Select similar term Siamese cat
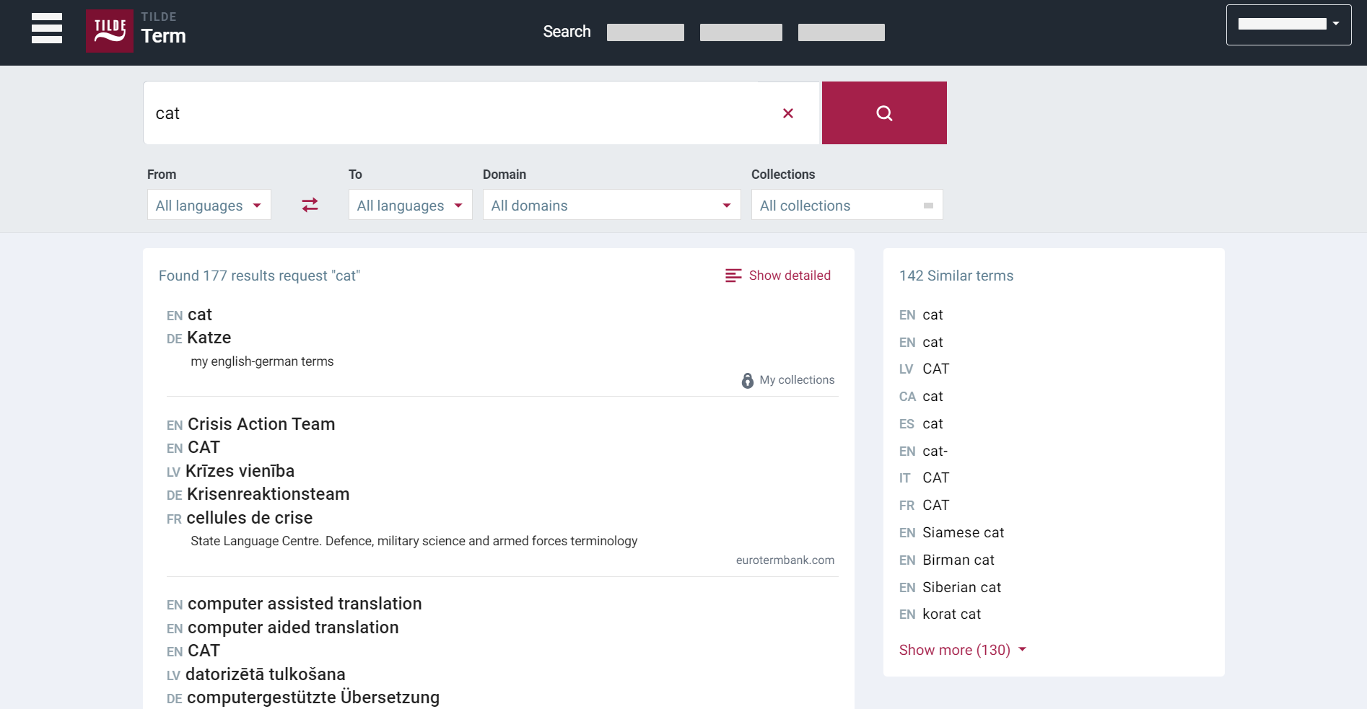 pyautogui.click(x=963, y=533)
